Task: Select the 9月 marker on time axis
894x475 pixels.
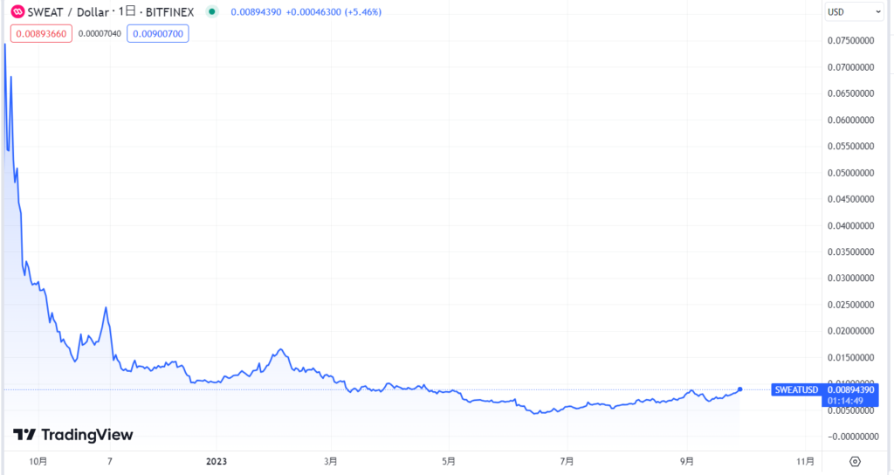Action: [x=686, y=461]
